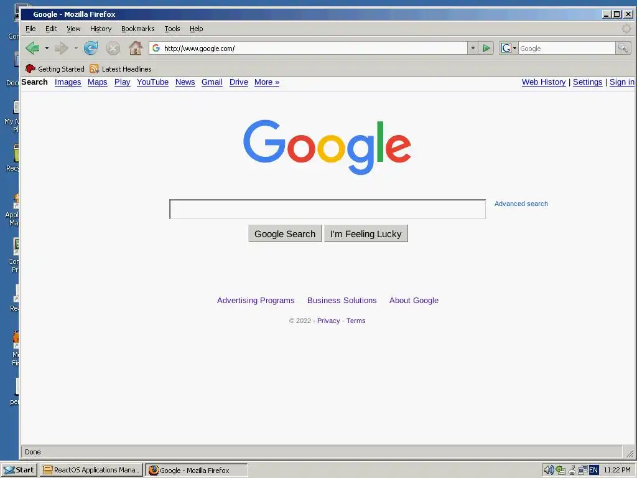
Task: Open Forward history dropdown arrow
Action: [x=75, y=48]
